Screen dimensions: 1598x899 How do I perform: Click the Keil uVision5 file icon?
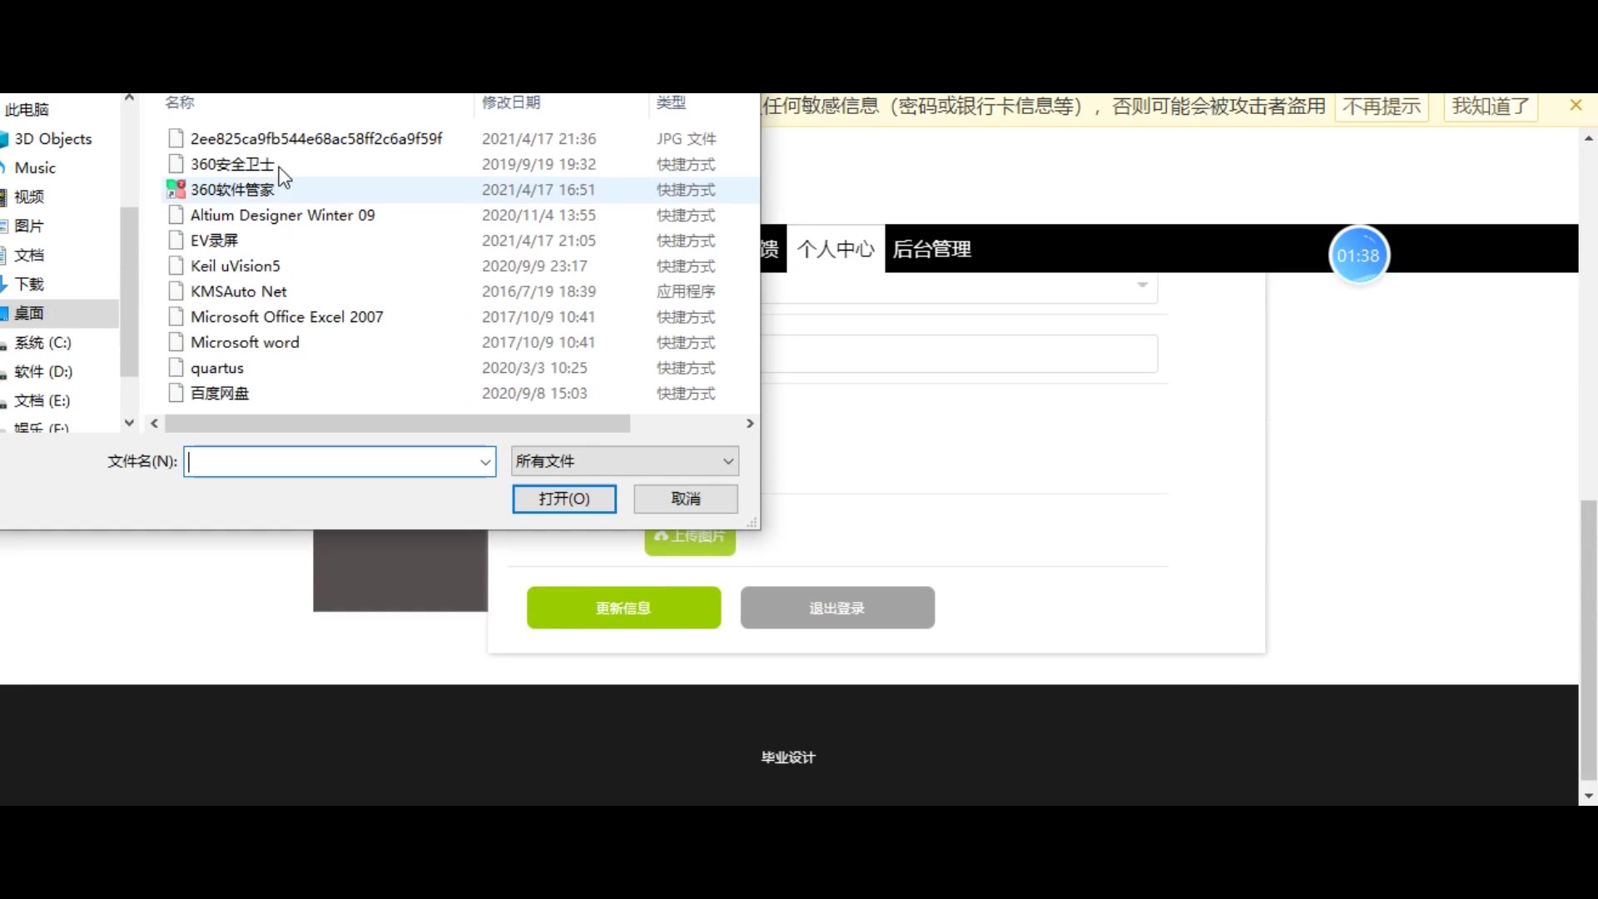(x=176, y=266)
